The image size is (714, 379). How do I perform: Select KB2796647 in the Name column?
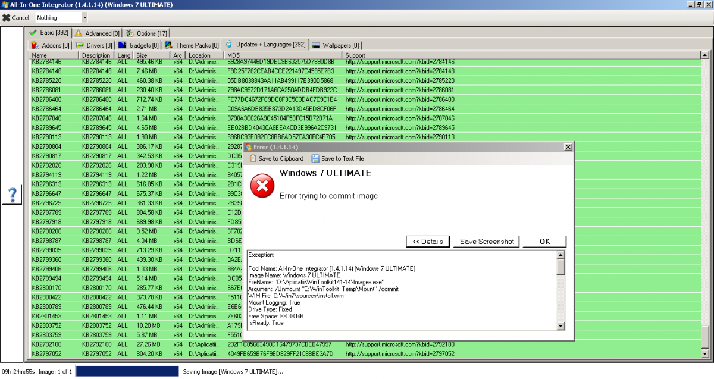point(46,193)
